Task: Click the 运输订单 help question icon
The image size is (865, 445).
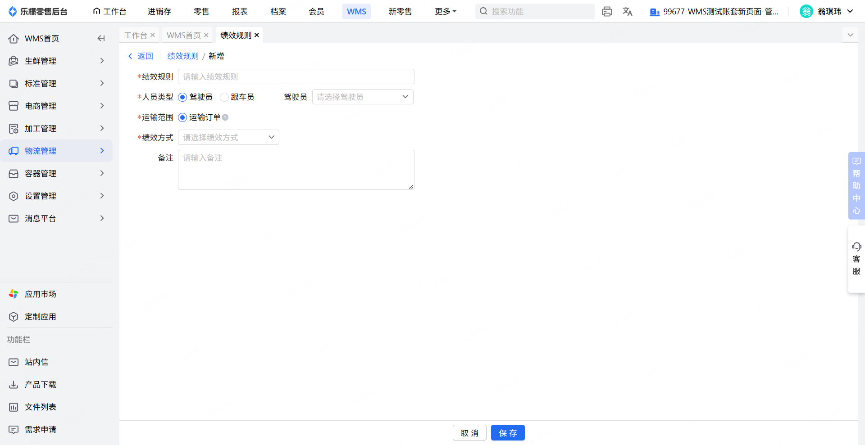Action: pyautogui.click(x=225, y=117)
